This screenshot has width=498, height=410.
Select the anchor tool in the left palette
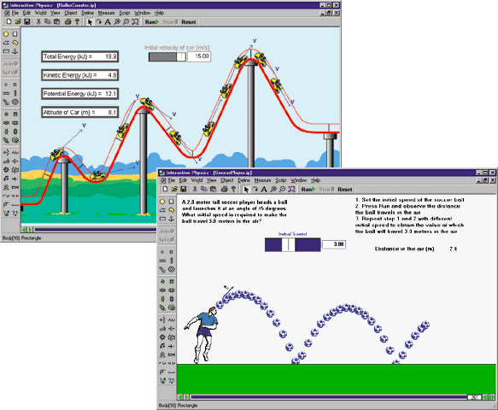pos(15,51)
